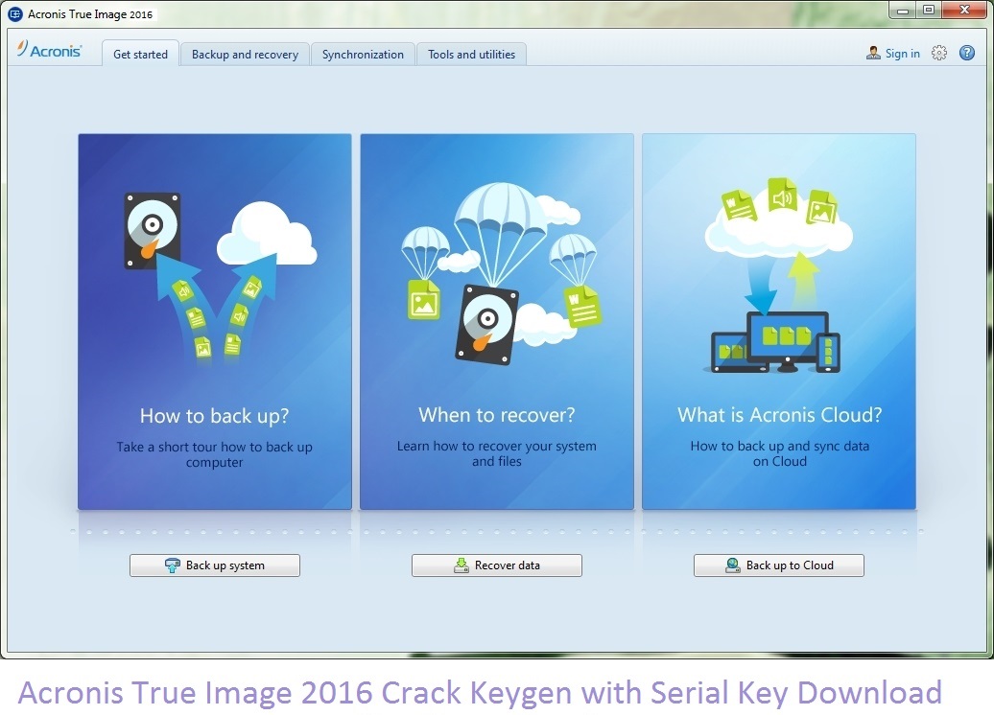Click the user icon beside Sign in
This screenshot has width=994, height=715.
pyautogui.click(x=873, y=54)
